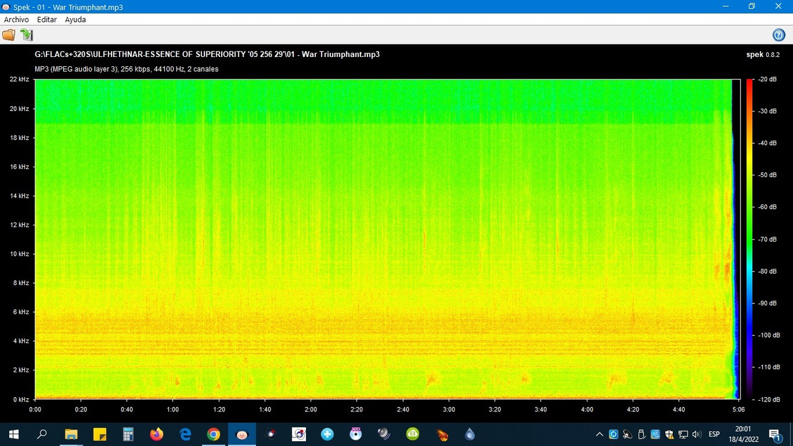Click the Open file folder icon
This screenshot has width=793, height=446.
point(8,35)
